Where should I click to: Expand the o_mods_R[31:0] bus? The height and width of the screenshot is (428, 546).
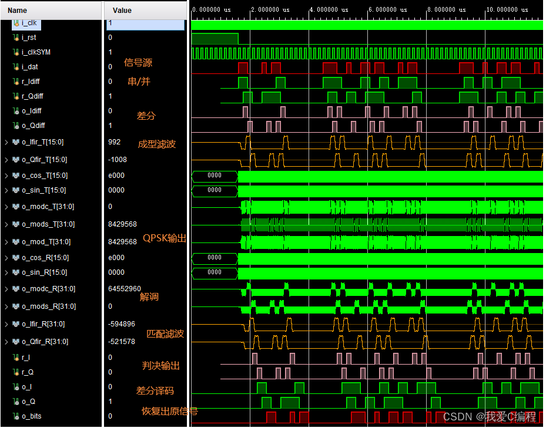tap(6, 307)
